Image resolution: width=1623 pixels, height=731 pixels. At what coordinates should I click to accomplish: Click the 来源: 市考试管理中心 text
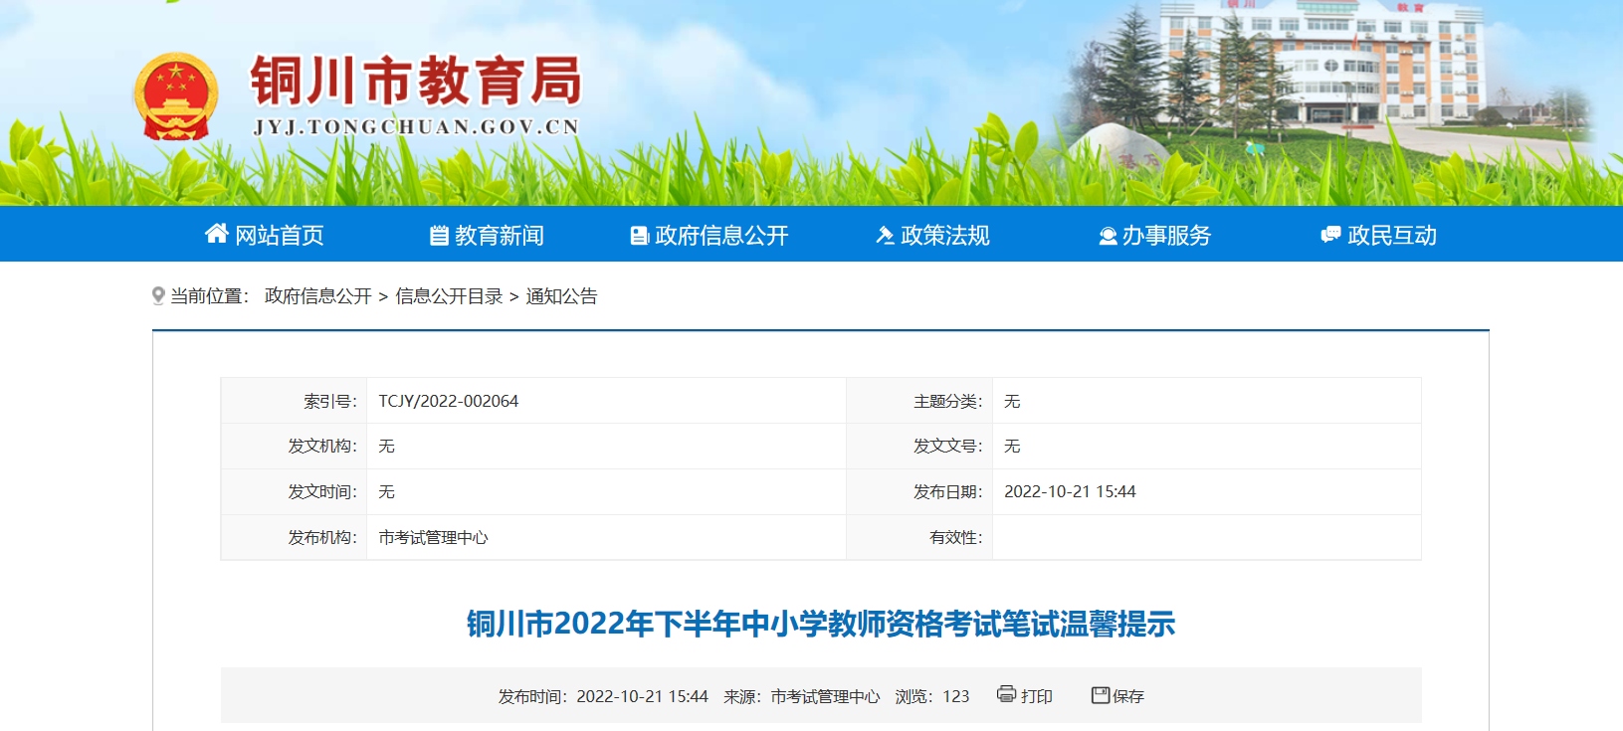(x=802, y=696)
